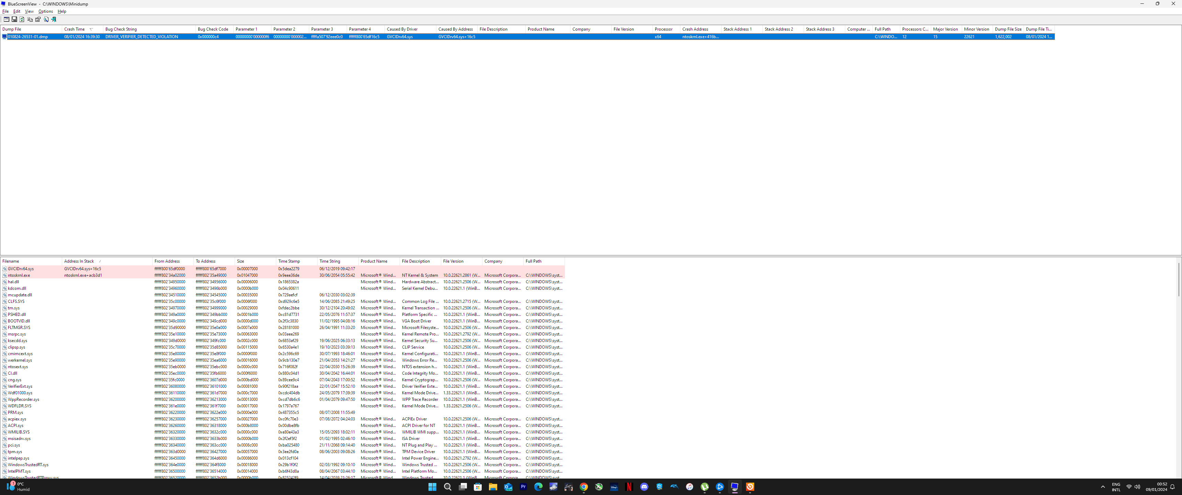Open the File menu
1182x495 pixels.
(x=5, y=11)
